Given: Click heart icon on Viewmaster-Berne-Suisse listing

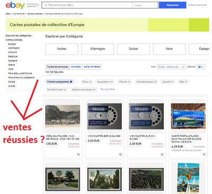Looking at the screenshot, I should click(x=120, y=154).
